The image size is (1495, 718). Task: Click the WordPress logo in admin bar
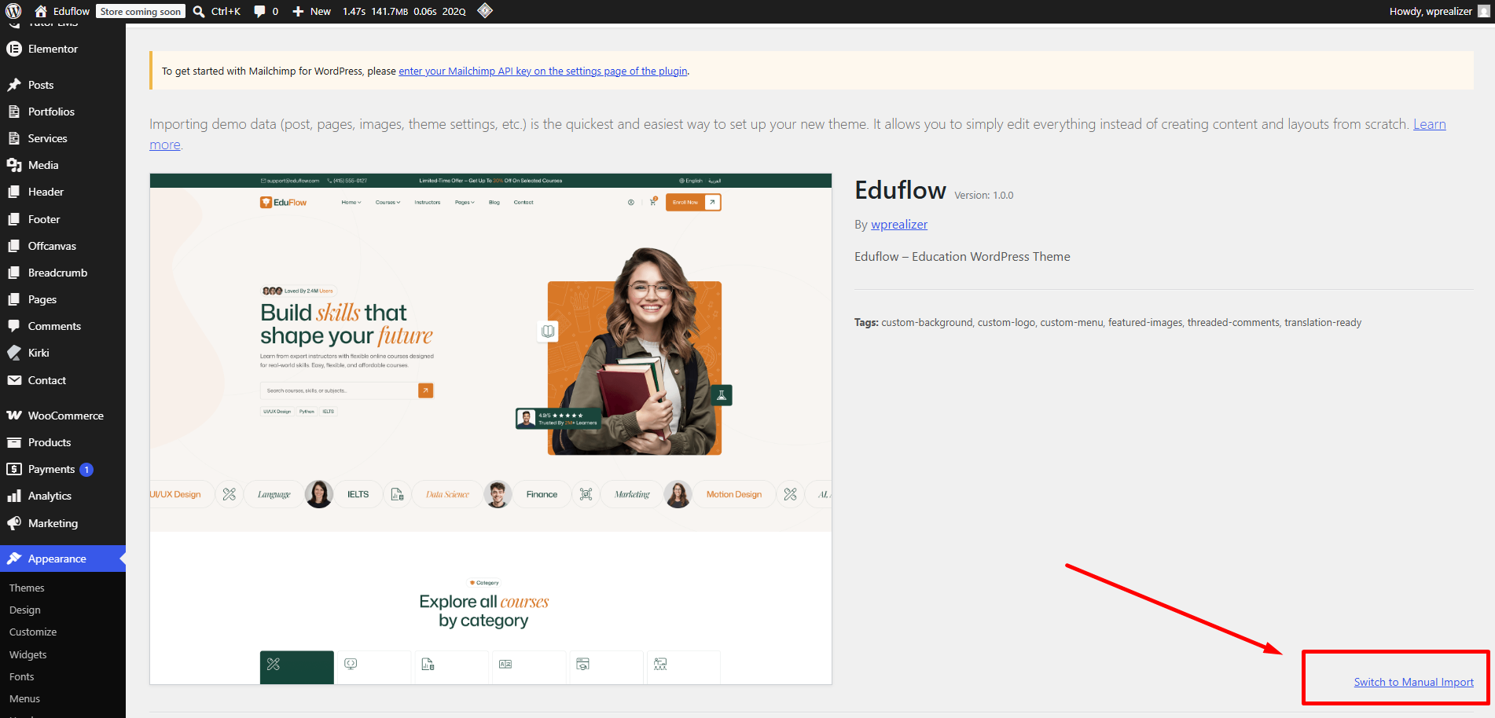13,11
